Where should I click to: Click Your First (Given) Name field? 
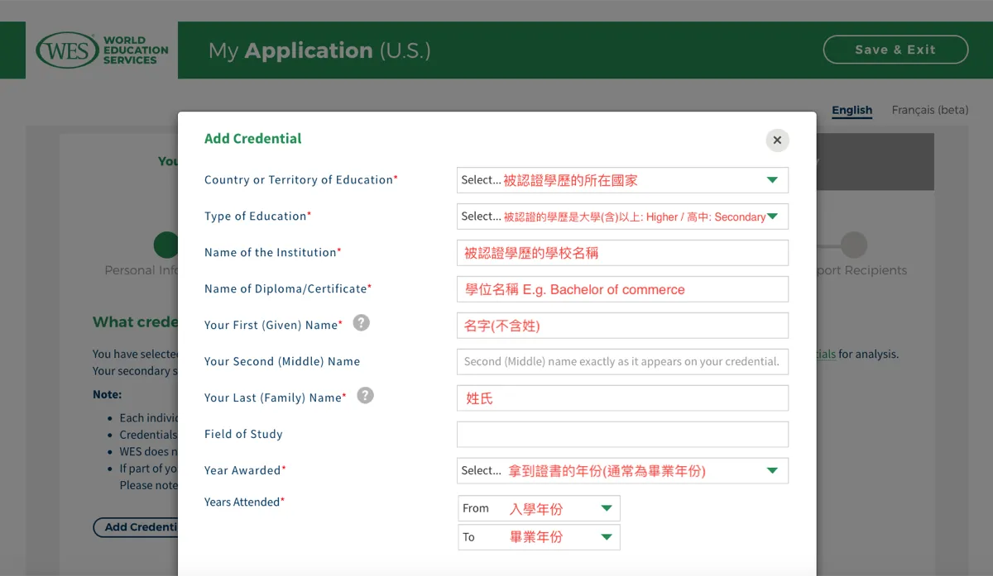coord(622,326)
